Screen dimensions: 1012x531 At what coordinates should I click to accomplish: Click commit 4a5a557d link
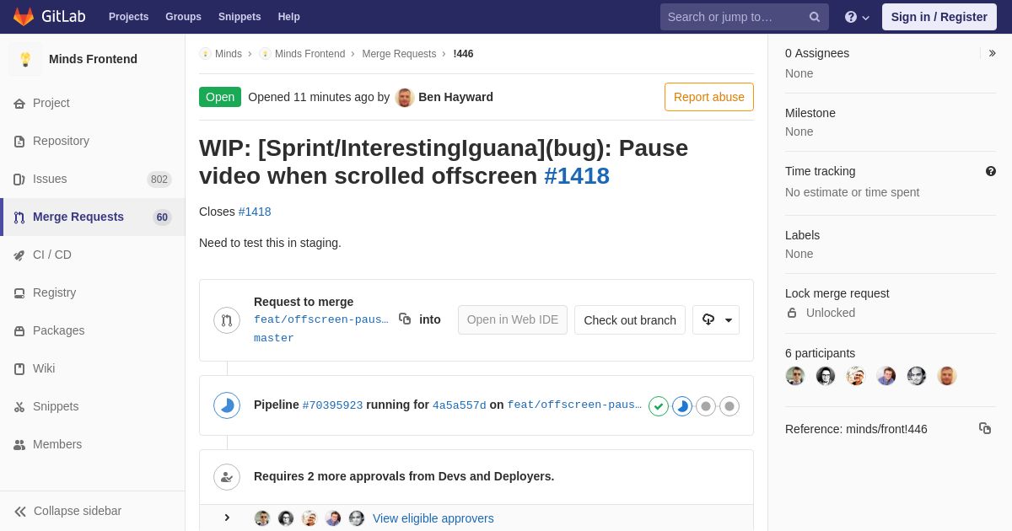click(x=460, y=405)
